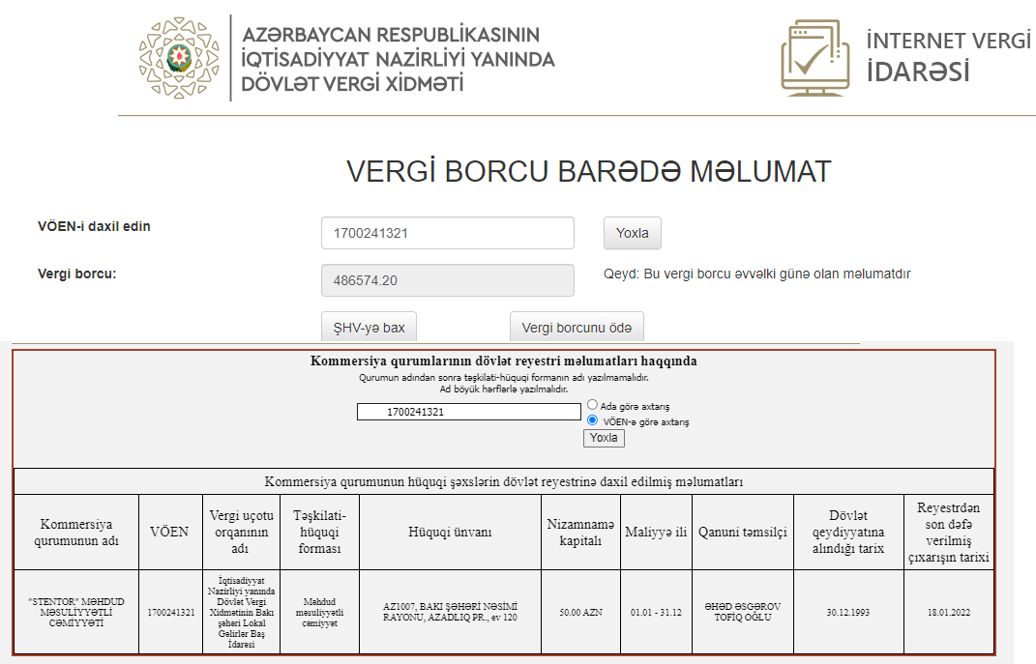
Task: Open ŞHV-yə bax
Action: tap(369, 327)
